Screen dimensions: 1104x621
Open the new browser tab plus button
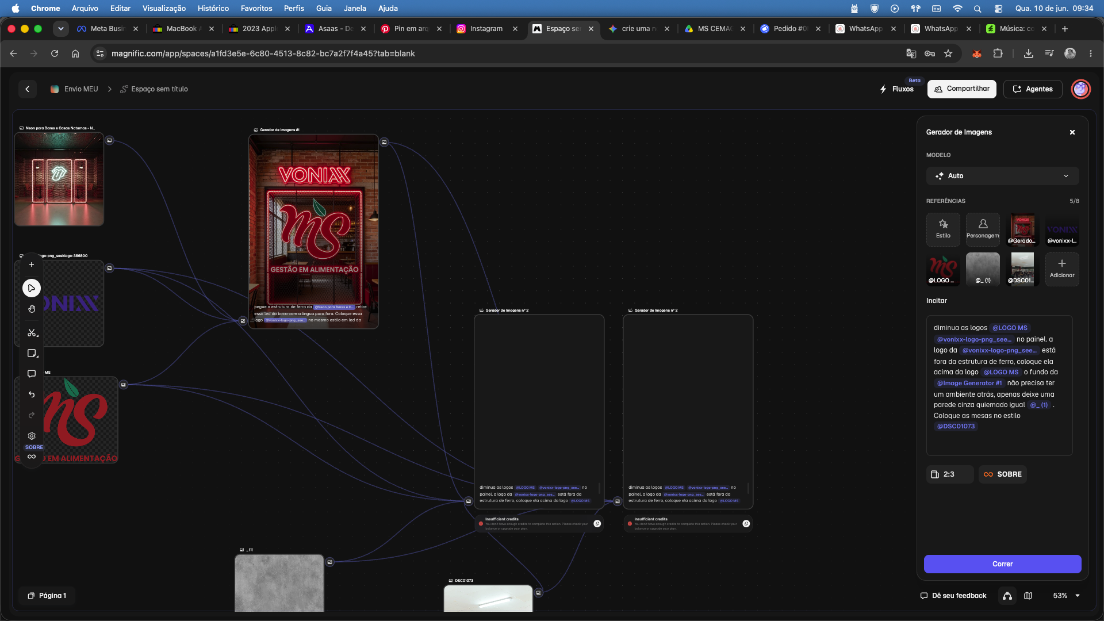pyautogui.click(x=1065, y=29)
